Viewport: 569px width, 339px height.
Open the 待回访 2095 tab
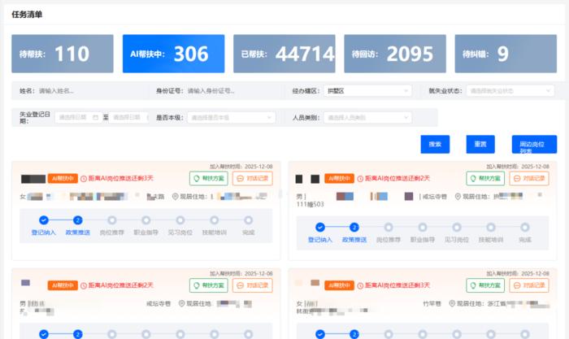click(x=395, y=54)
